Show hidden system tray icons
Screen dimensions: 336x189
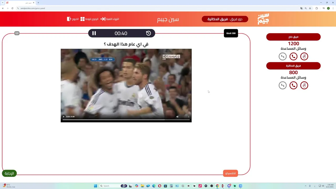click(x=305, y=186)
